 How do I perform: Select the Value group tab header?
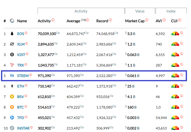(x=140, y=11)
